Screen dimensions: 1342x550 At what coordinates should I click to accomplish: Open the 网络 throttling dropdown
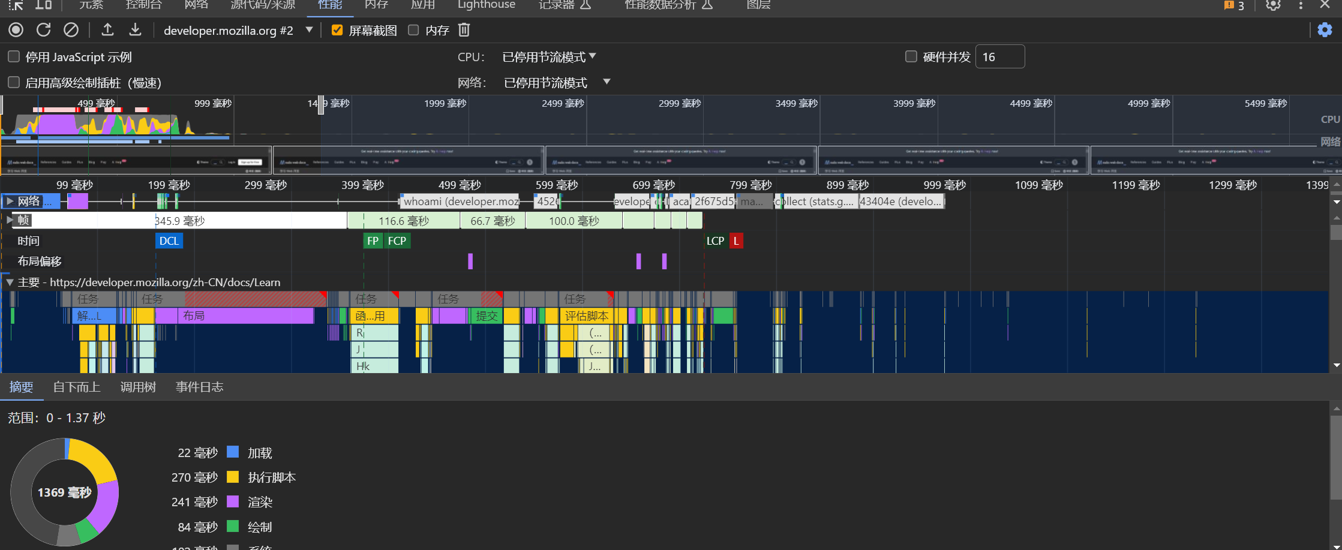coord(557,83)
